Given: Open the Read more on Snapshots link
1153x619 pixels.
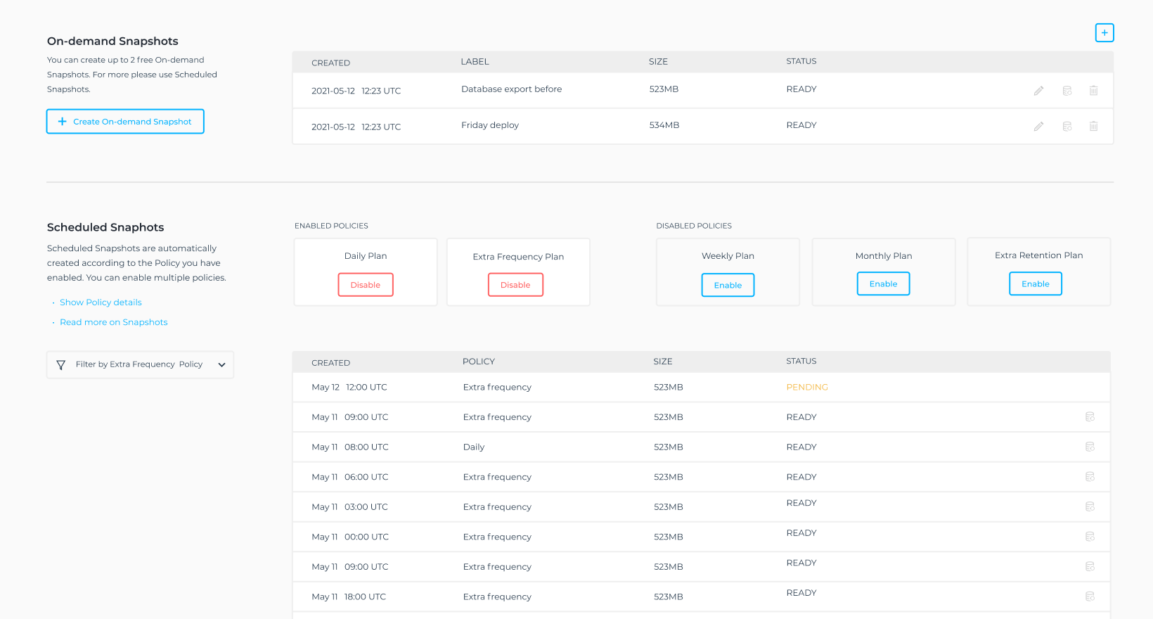Looking at the screenshot, I should (114, 322).
